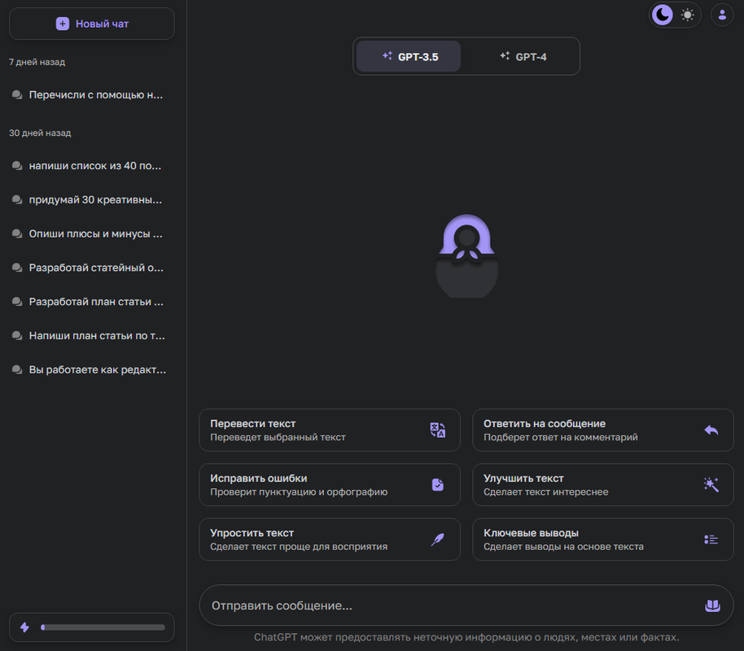This screenshot has height=651, width=744.
Task: Click chat bubble icon beside 'Опиши плюсы'
Action: [x=17, y=234]
